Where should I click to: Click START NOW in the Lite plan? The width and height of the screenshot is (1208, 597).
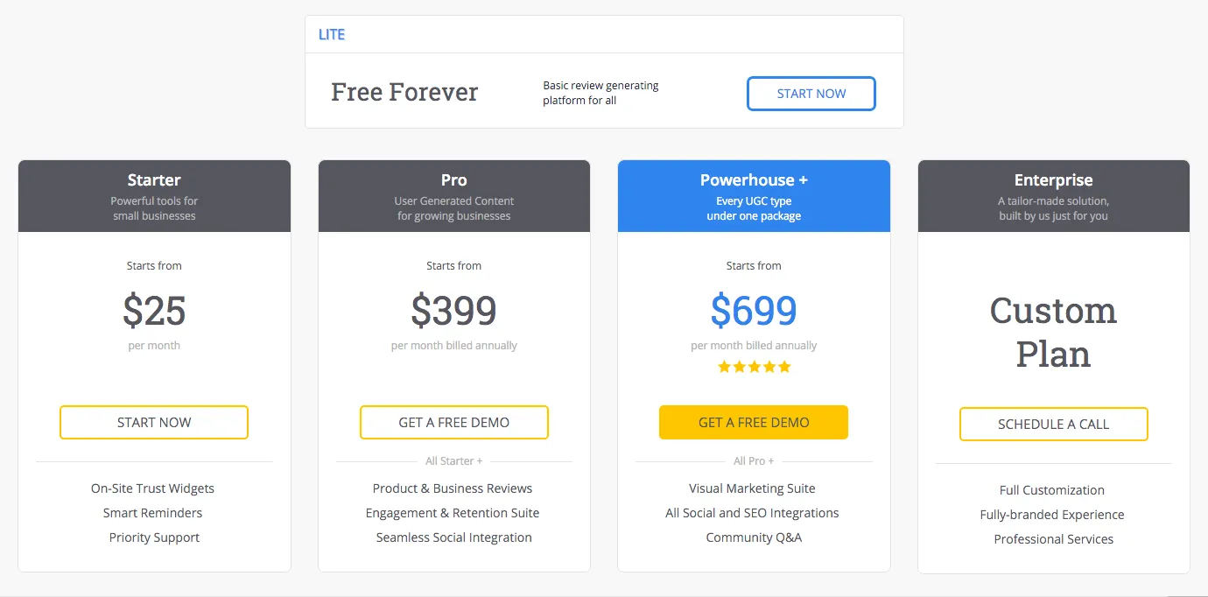[x=811, y=94]
